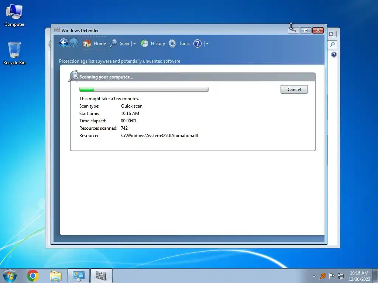The height and width of the screenshot is (283, 378).
Task: Click the Windows Defender title bar icon
Action: (x=57, y=30)
